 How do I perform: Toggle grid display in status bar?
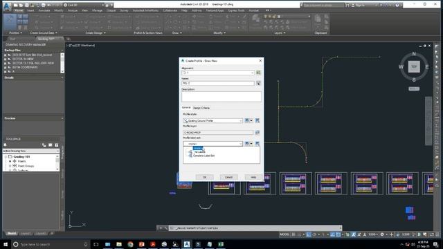(293, 234)
